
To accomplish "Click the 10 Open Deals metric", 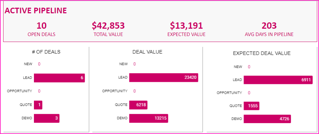I will coord(42,29).
